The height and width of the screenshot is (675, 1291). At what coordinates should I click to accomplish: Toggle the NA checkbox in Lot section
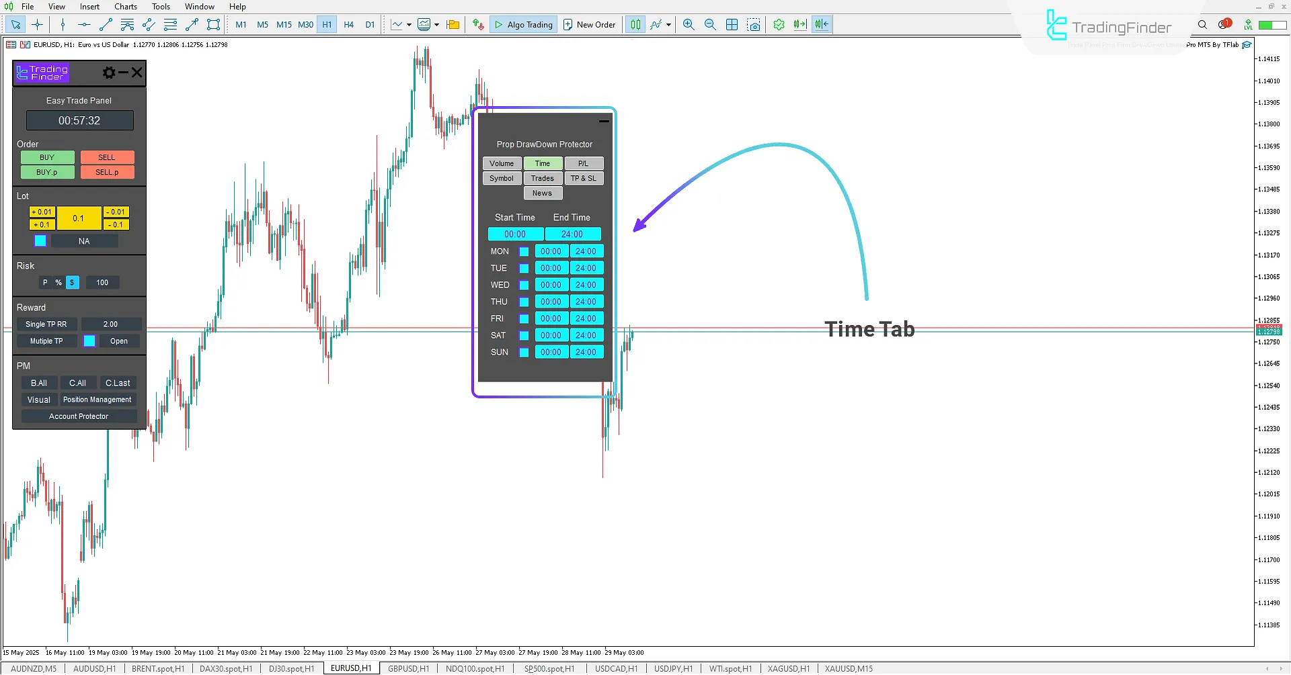pos(40,240)
